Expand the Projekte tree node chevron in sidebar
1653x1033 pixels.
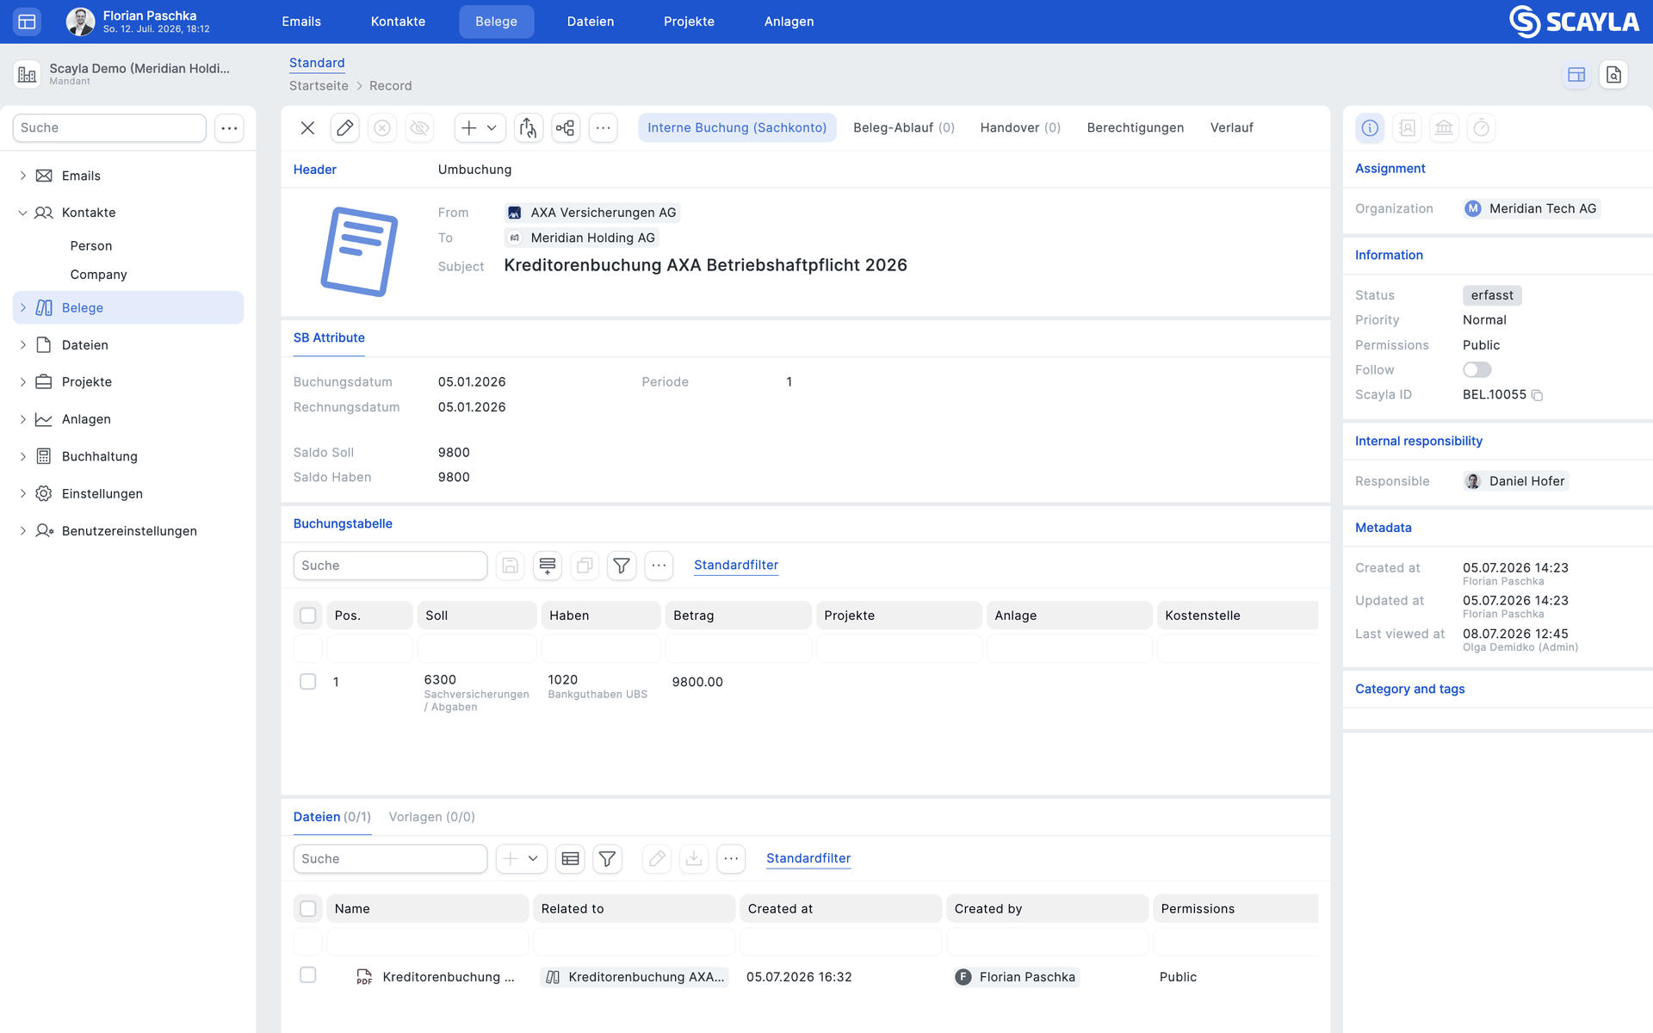[23, 382]
